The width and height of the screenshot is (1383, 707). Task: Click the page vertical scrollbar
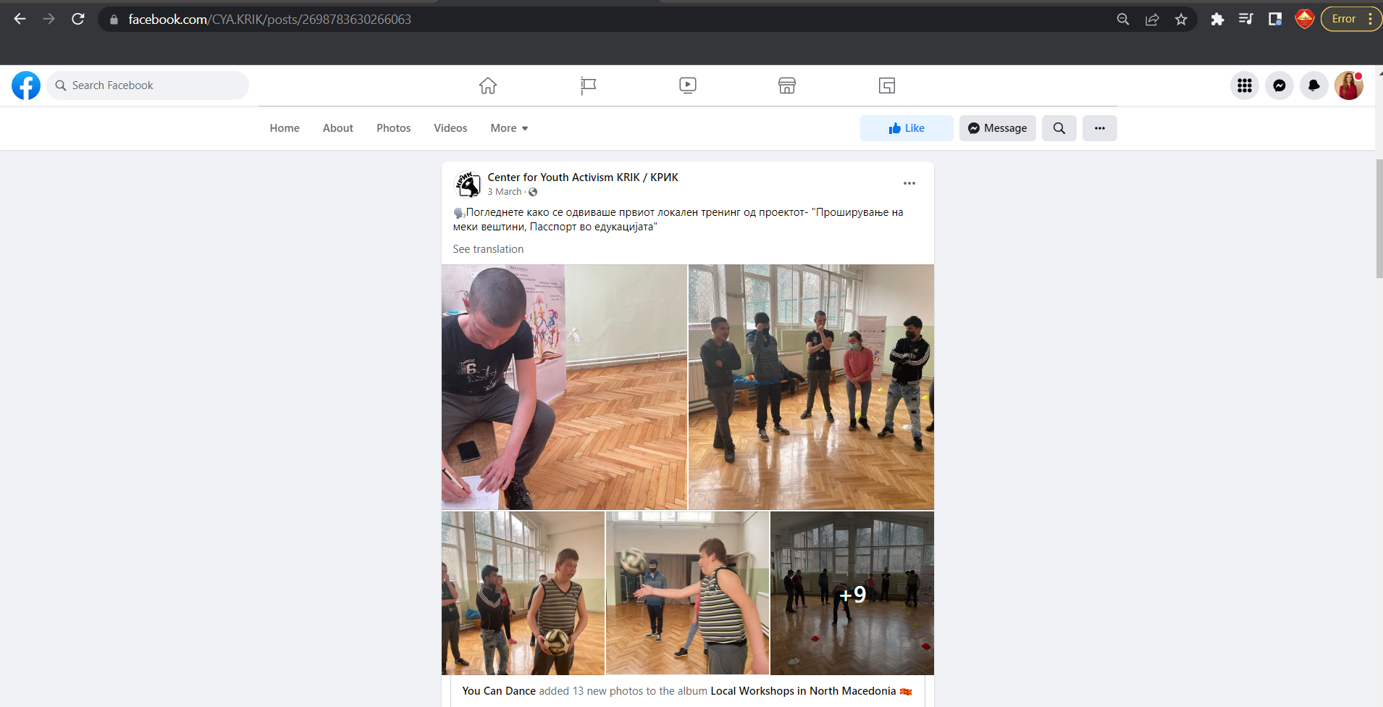pos(1379,219)
